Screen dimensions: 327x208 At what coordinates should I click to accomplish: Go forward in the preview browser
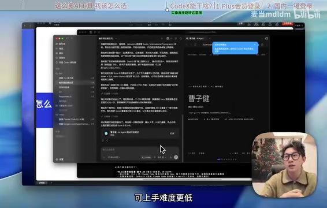[x=191, y=44]
